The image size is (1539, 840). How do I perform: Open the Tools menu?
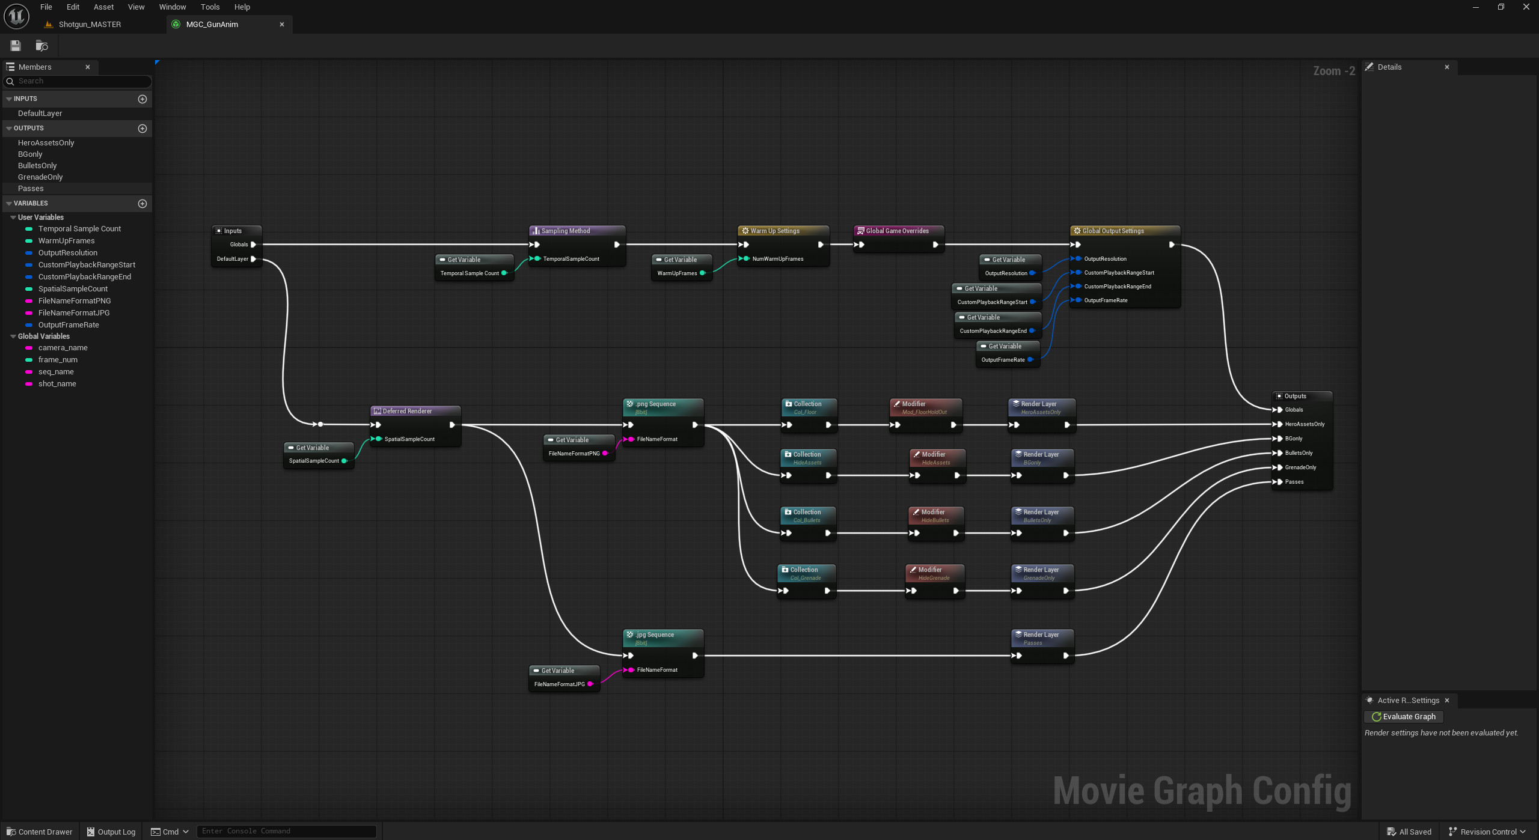210,7
